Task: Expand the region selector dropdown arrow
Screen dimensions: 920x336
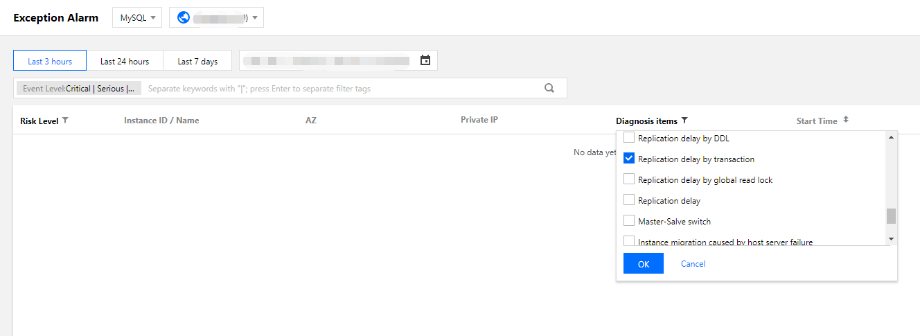Action: [x=256, y=18]
